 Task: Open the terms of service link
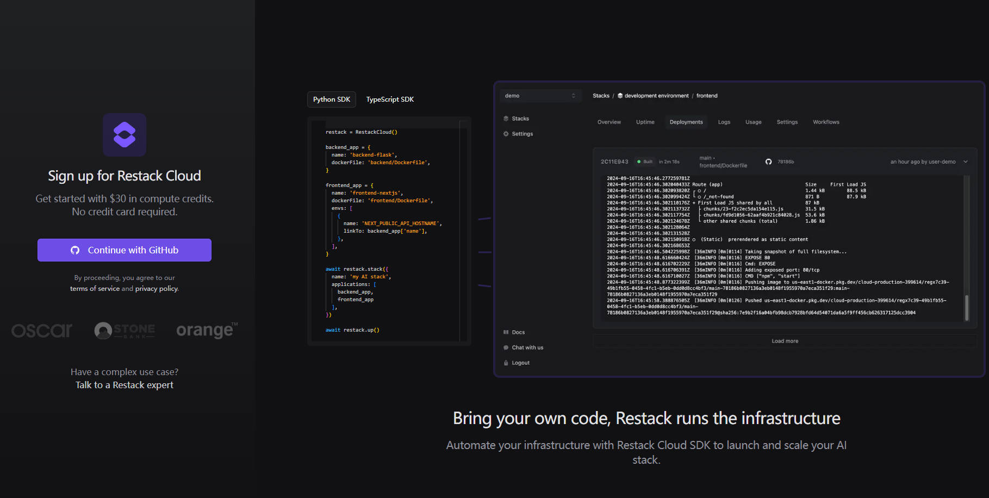95,289
